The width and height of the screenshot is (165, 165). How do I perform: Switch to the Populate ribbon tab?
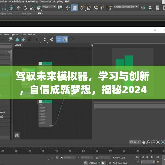coord(26,14)
